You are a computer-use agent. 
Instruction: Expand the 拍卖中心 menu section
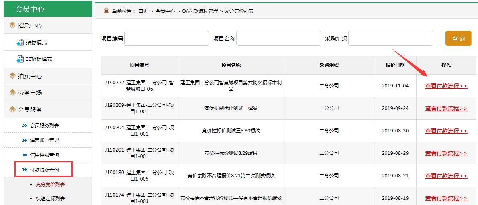[47, 76]
